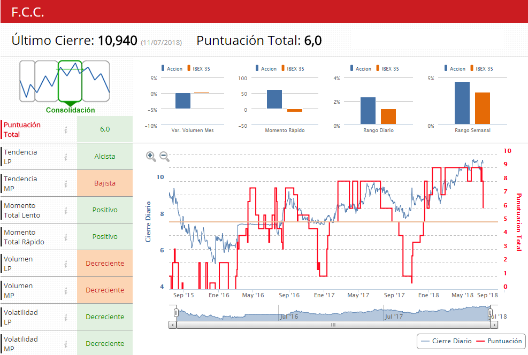Viewport: 528px width, 355px height.
Task: Open info icon for Volatilidad LP
Action: [66, 318]
